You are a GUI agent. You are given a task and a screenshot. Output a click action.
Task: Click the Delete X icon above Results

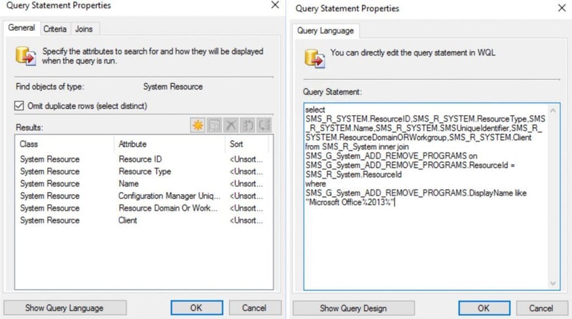pyautogui.click(x=231, y=126)
